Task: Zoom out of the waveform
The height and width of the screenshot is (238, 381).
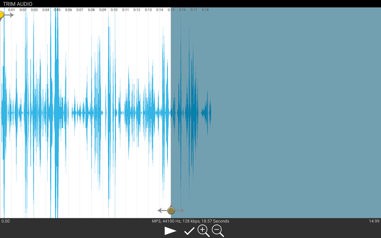Action: click(x=218, y=231)
